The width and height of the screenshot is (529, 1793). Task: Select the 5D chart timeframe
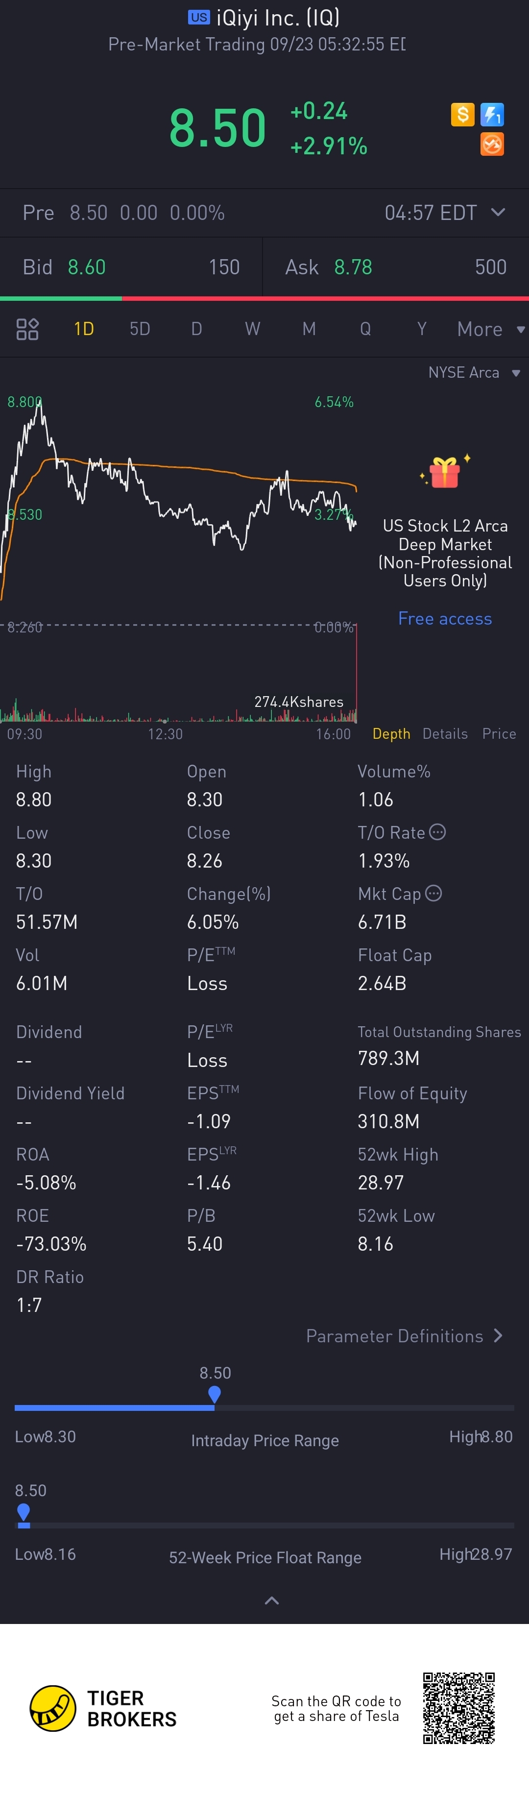(140, 329)
